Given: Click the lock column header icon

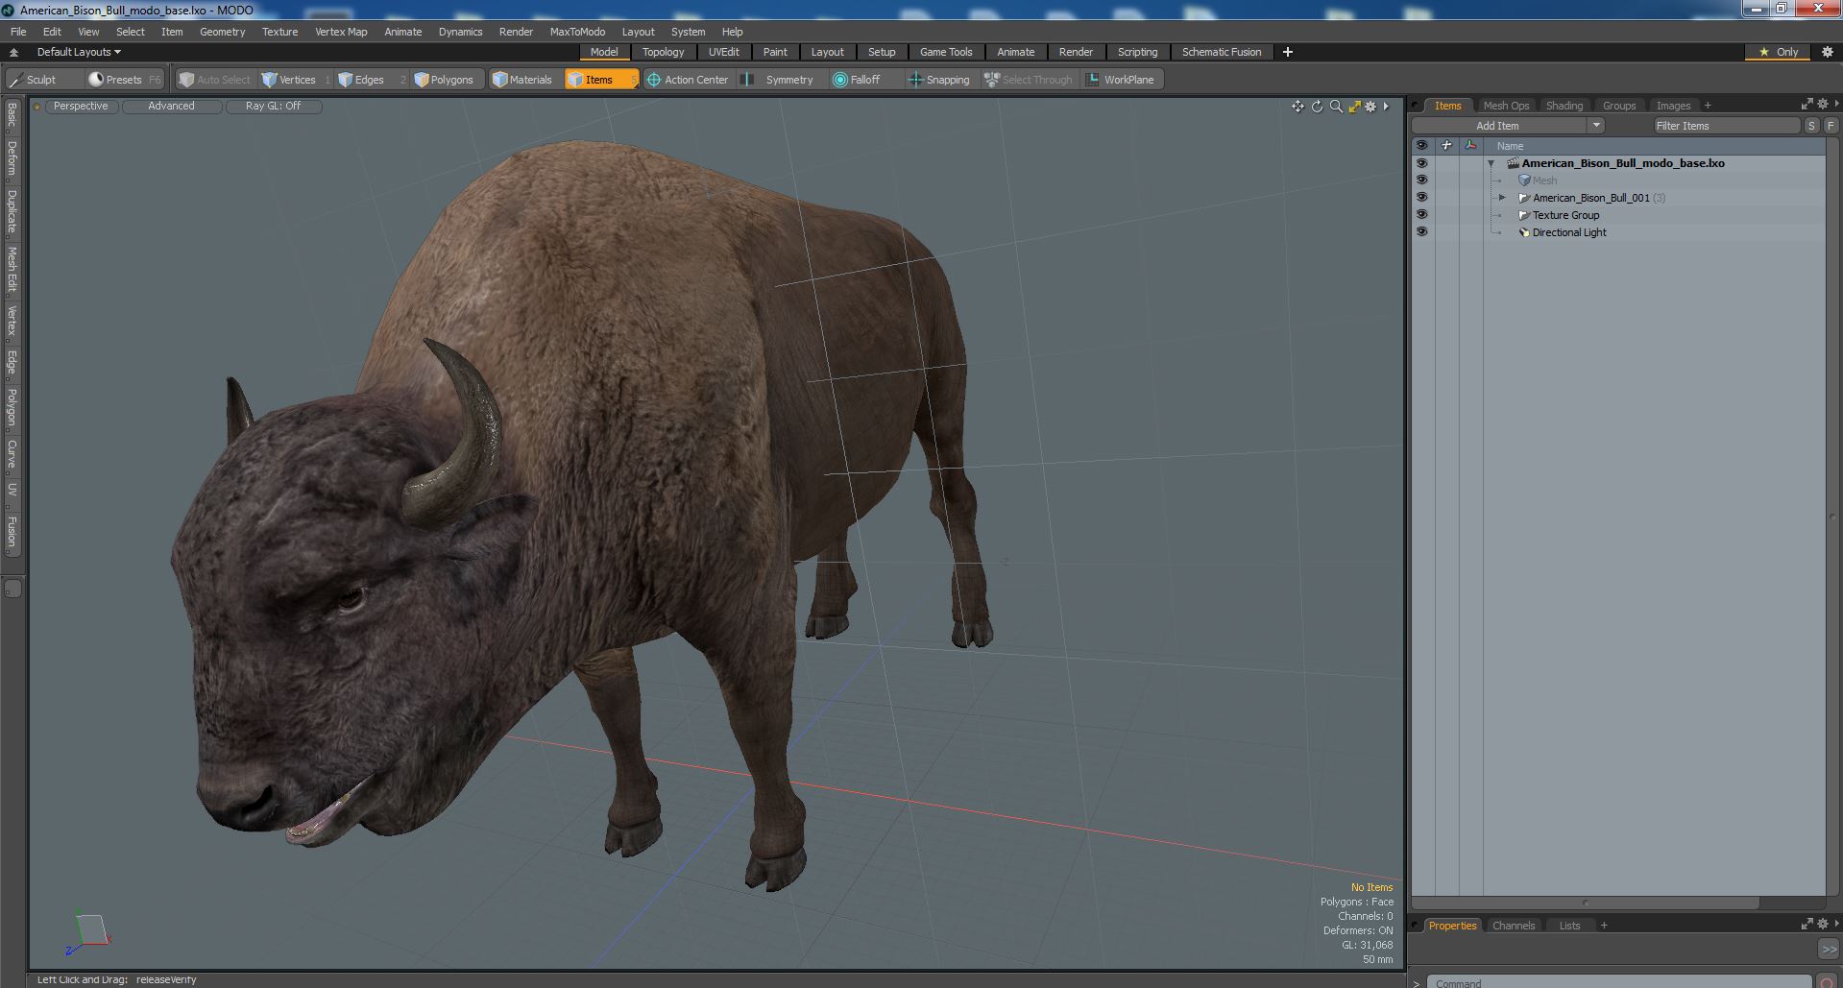Looking at the screenshot, I should [x=1446, y=146].
